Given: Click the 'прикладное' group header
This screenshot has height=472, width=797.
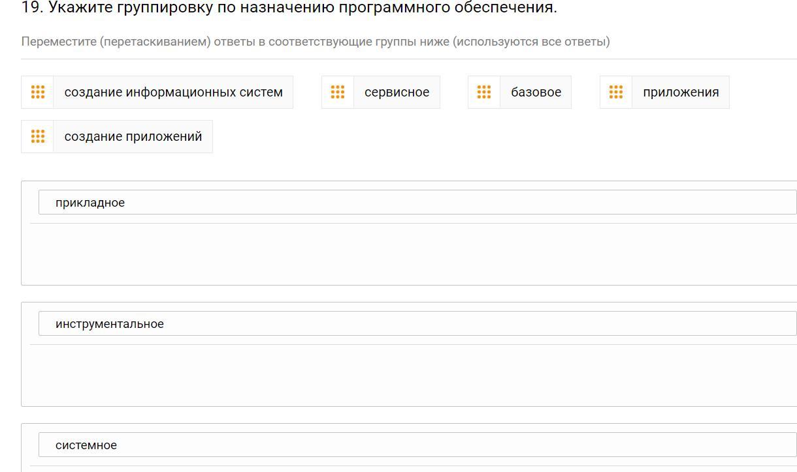Looking at the screenshot, I should [417, 202].
